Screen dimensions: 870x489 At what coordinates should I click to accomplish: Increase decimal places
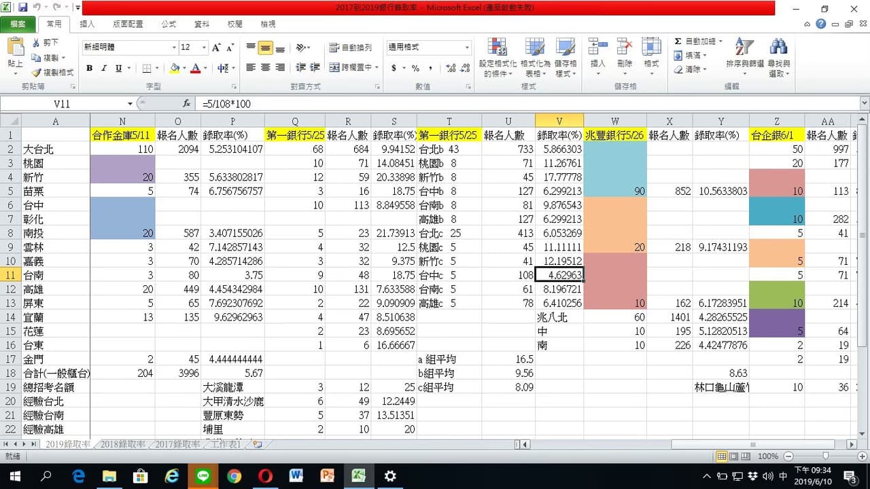coord(450,68)
